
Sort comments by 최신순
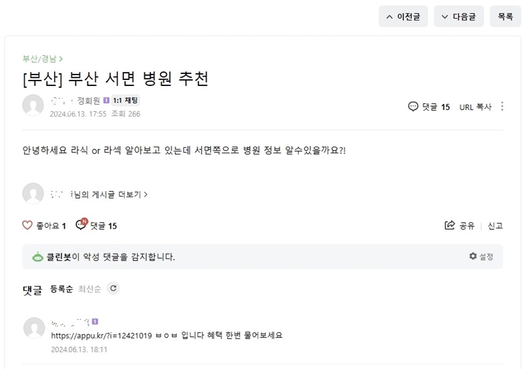(89, 289)
